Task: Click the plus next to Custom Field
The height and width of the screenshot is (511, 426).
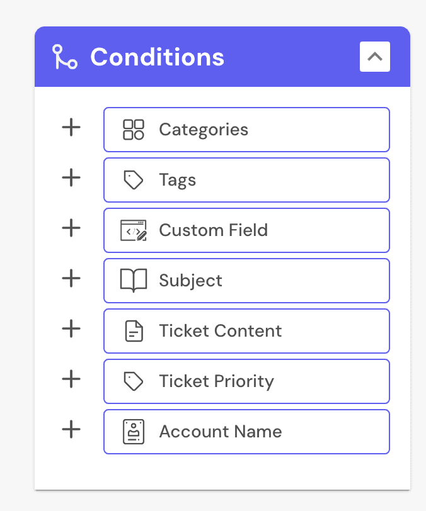Action: click(x=71, y=228)
